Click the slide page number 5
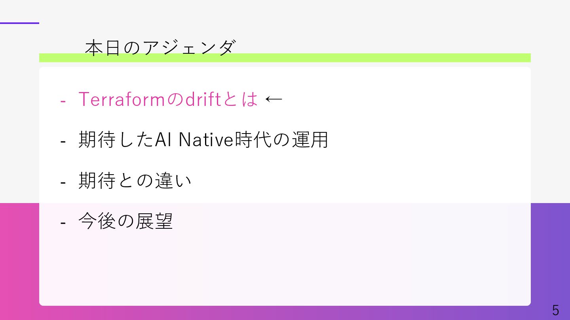 tap(556, 310)
